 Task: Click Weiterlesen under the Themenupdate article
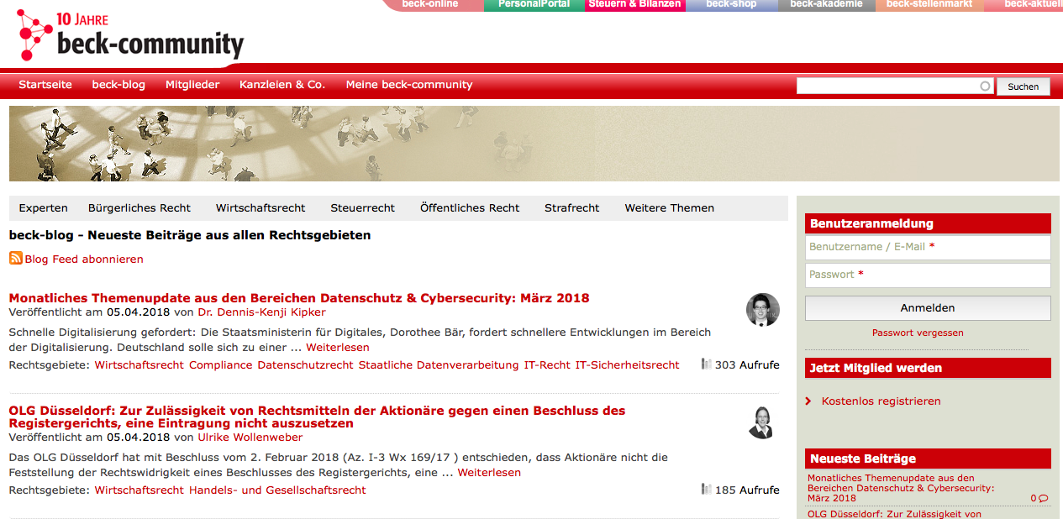click(x=338, y=348)
